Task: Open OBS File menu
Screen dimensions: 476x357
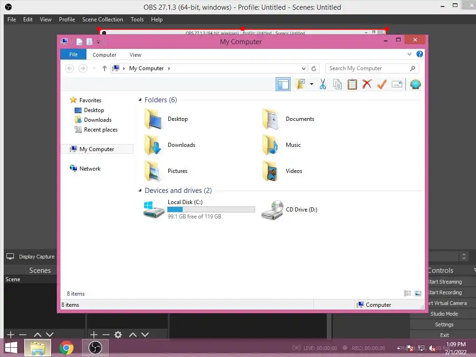Action: click(x=12, y=20)
